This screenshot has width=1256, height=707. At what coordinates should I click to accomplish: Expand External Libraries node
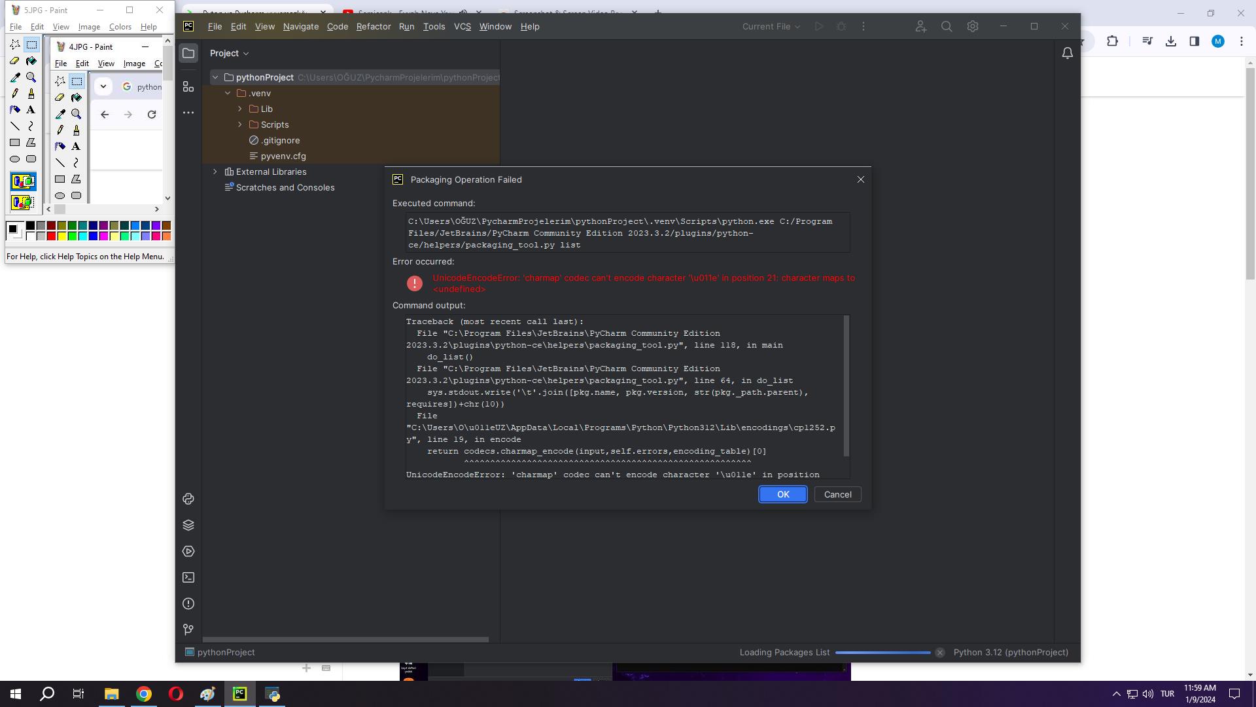[x=215, y=172]
